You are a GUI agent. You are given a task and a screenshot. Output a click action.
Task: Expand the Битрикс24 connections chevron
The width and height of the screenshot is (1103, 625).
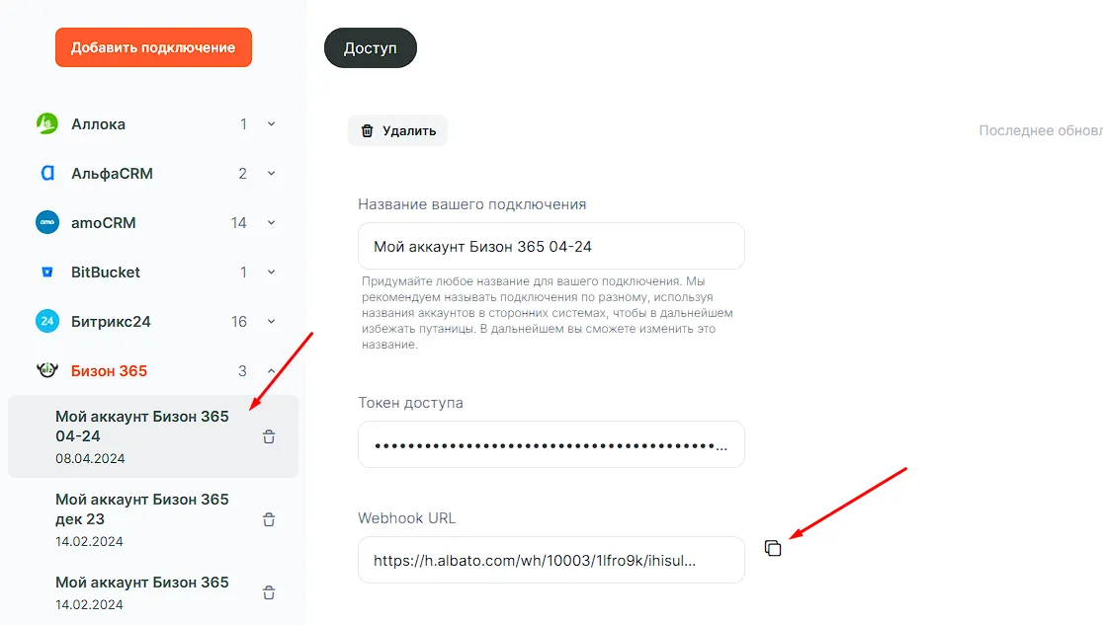pos(272,322)
